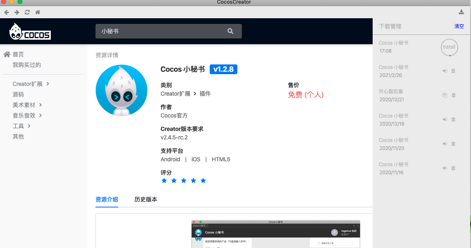This screenshot has height=248, width=471.
Task: Select Creator扩展 in the sidebar
Action: coord(28,84)
